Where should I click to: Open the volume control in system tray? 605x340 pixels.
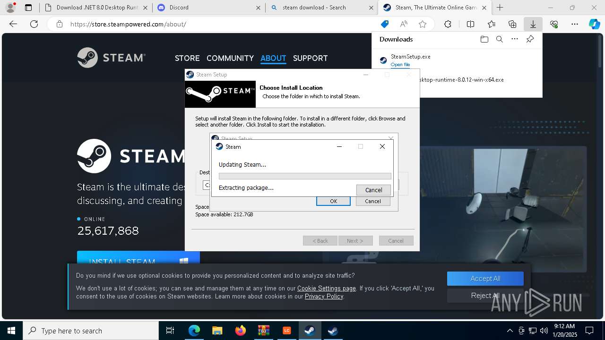coord(544,331)
